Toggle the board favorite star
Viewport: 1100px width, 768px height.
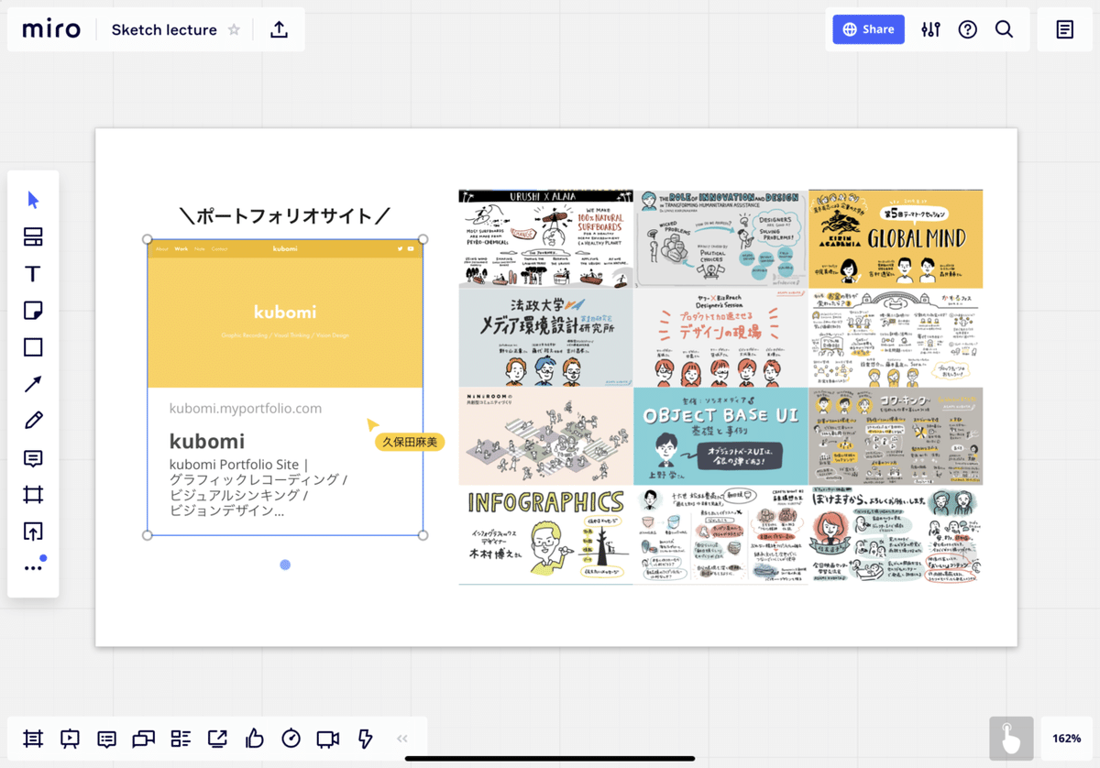tap(234, 29)
